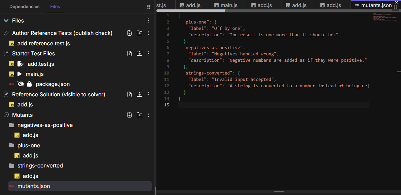Click the "negatives-as-positive" key in the editor
The width and height of the screenshot is (401, 195).
tap(213, 47)
